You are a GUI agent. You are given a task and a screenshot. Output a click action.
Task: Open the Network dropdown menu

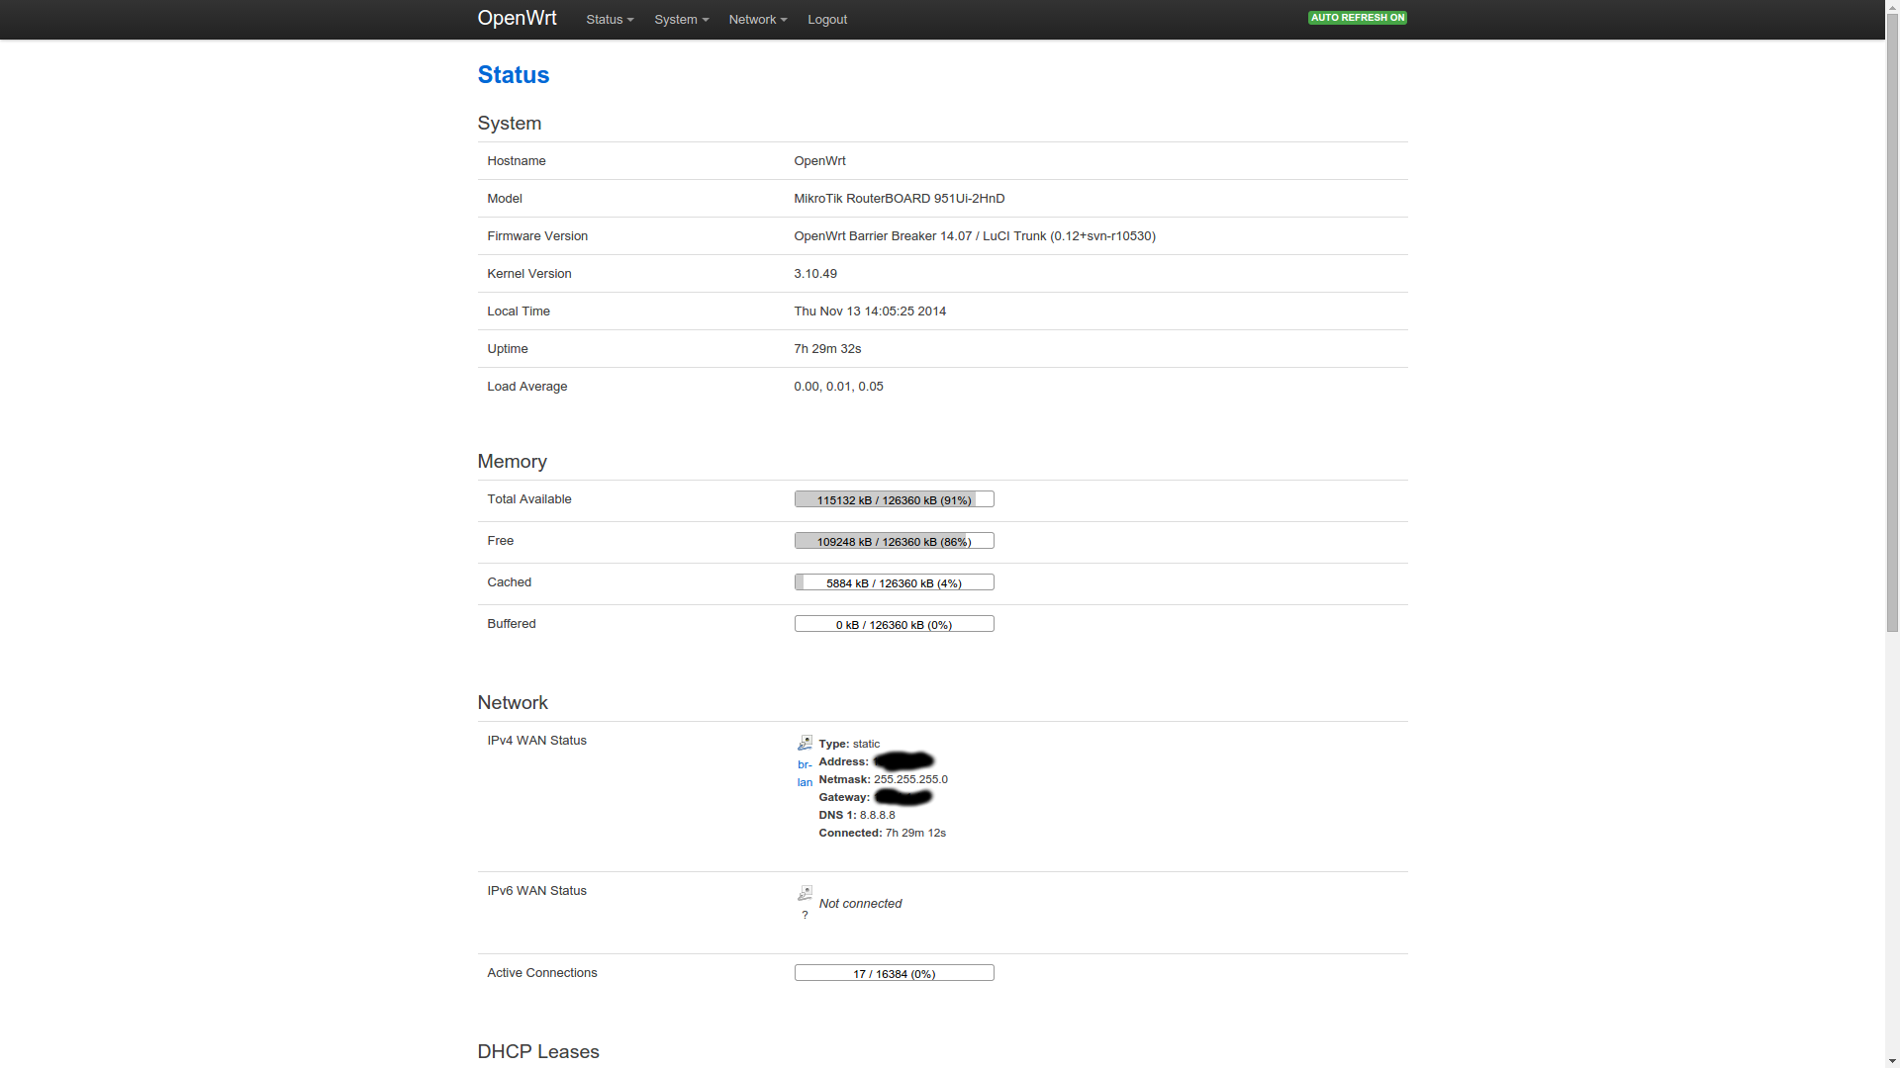click(757, 20)
